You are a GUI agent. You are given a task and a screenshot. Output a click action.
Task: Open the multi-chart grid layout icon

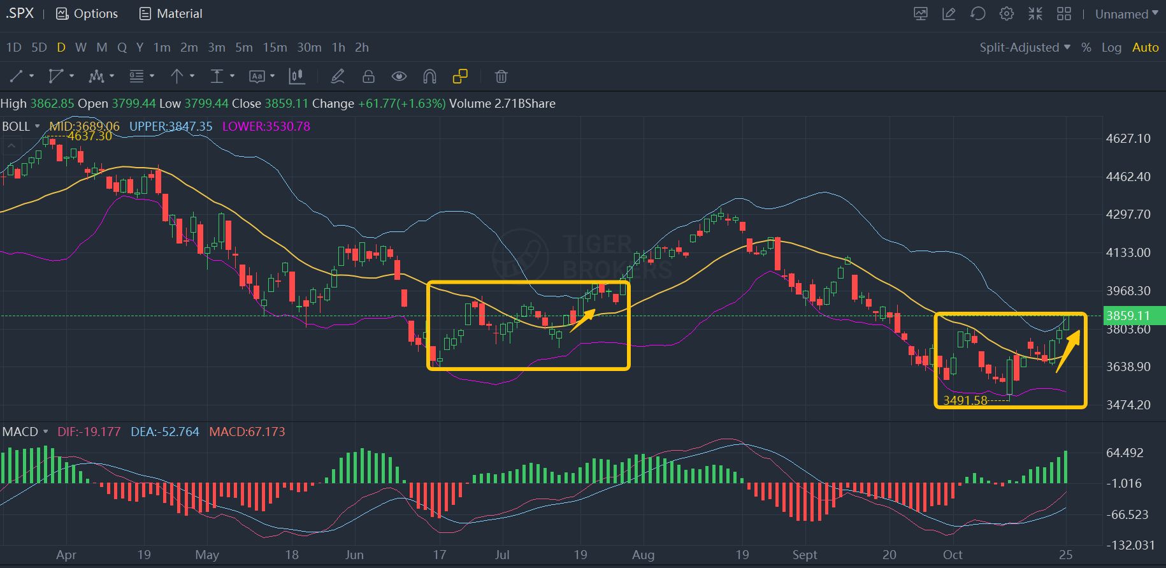tap(1063, 13)
